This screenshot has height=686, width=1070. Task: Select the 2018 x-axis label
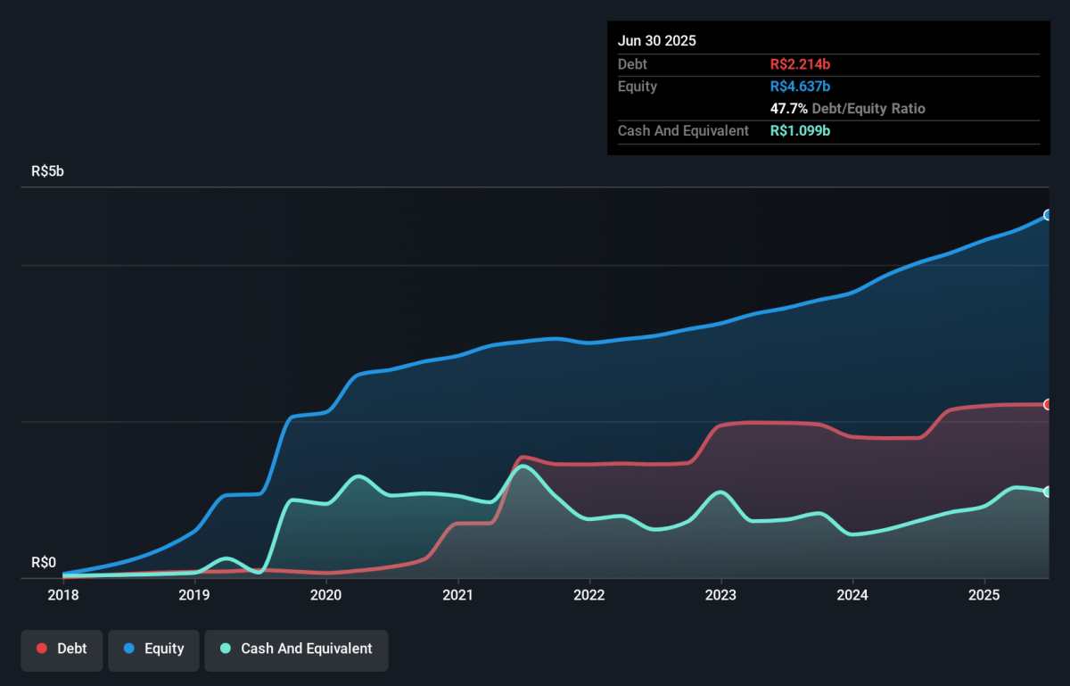[62, 596]
